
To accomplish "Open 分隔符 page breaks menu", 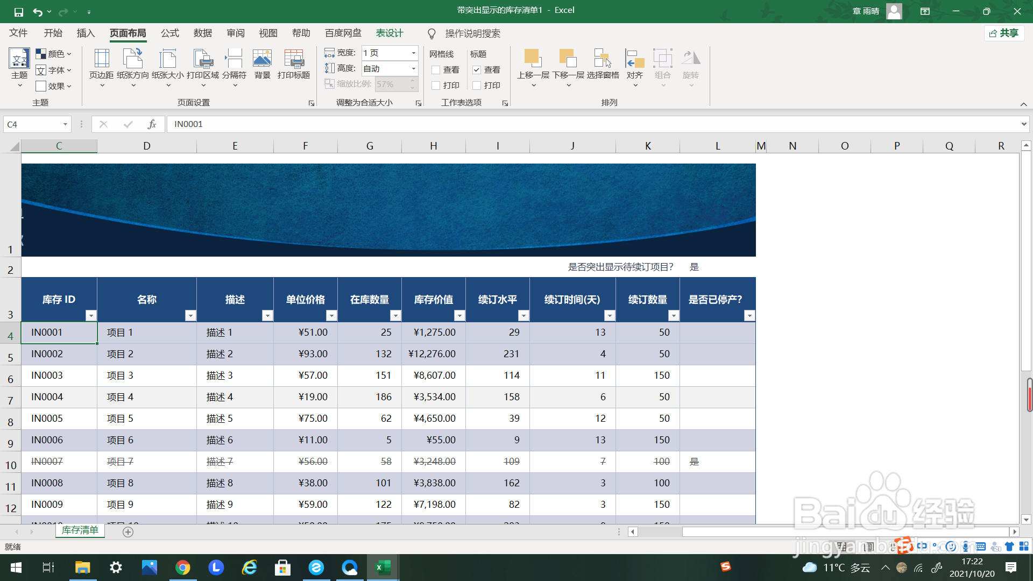I will click(x=234, y=68).
